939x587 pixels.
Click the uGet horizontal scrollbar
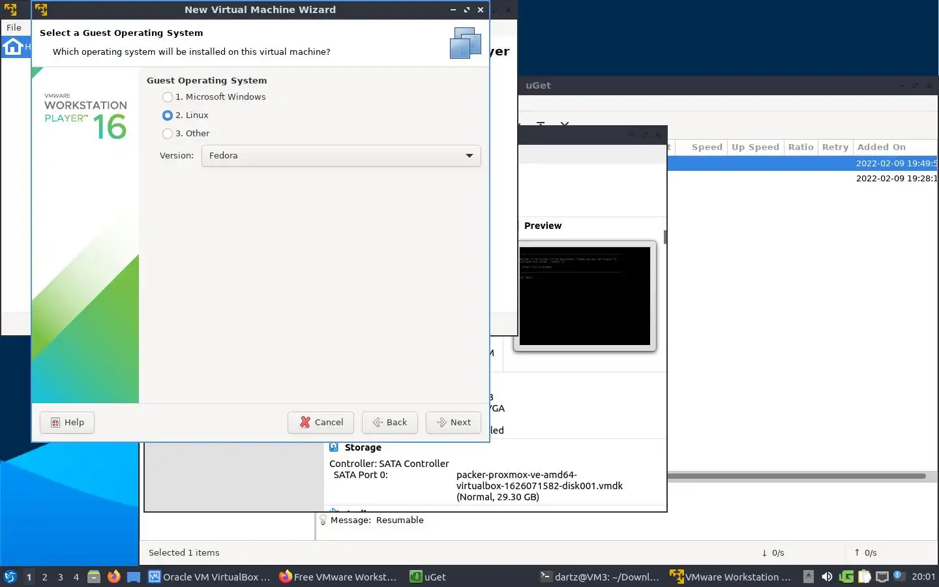[797, 476]
